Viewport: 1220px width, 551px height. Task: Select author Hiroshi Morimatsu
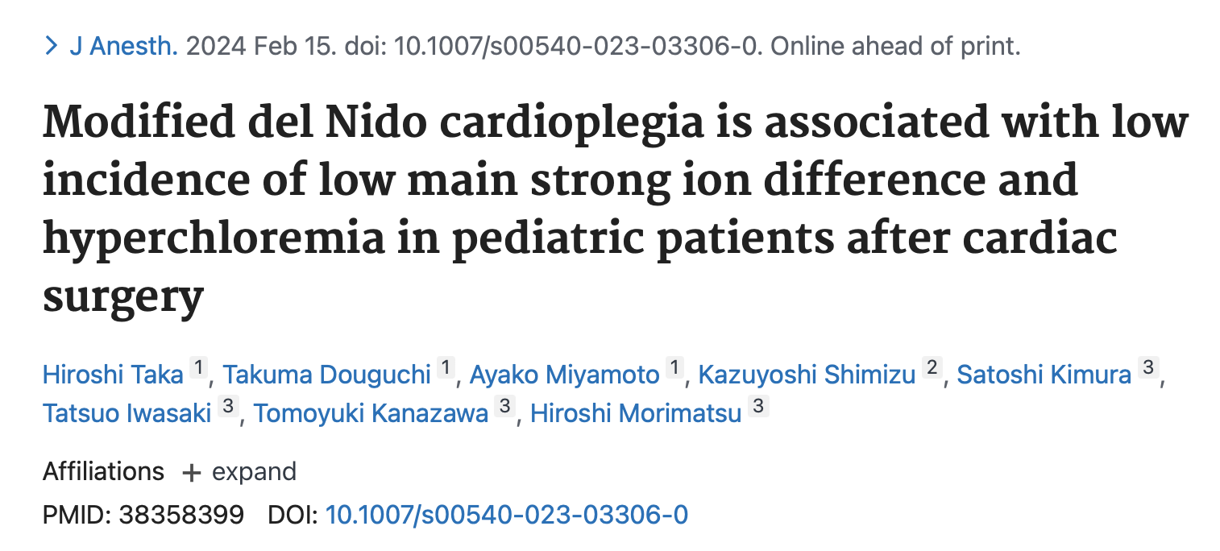tap(636, 412)
